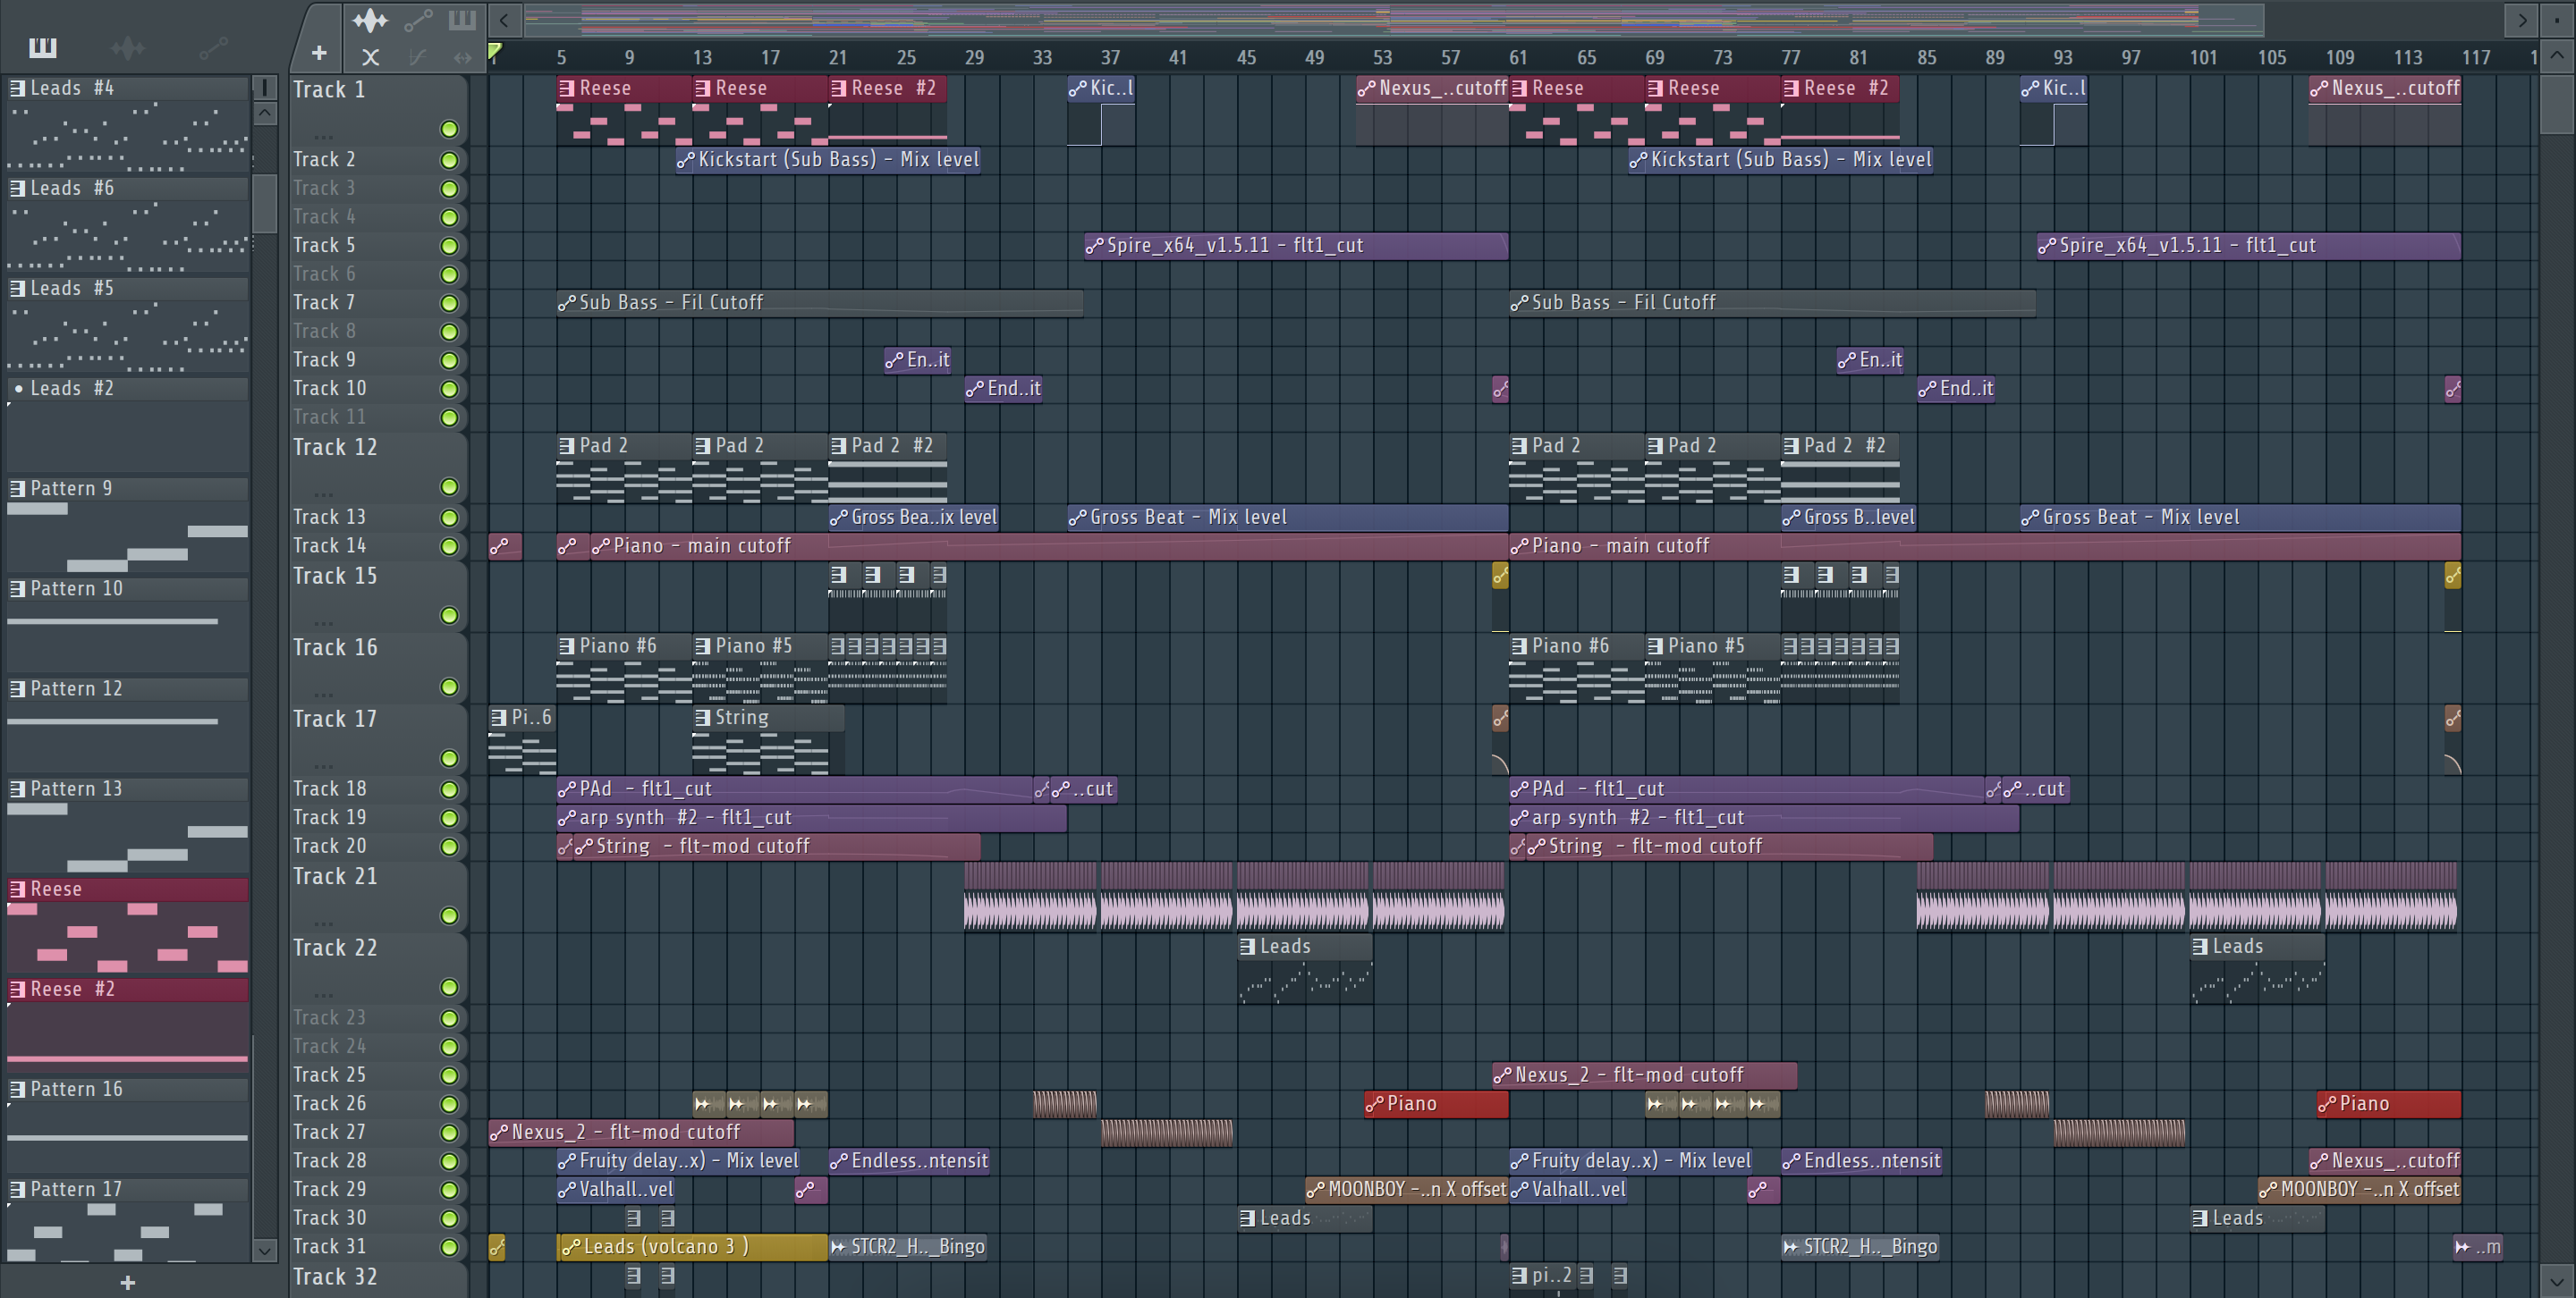Mute Track 12 using its green light
Image resolution: width=2576 pixels, height=1298 pixels.
pyautogui.click(x=449, y=486)
